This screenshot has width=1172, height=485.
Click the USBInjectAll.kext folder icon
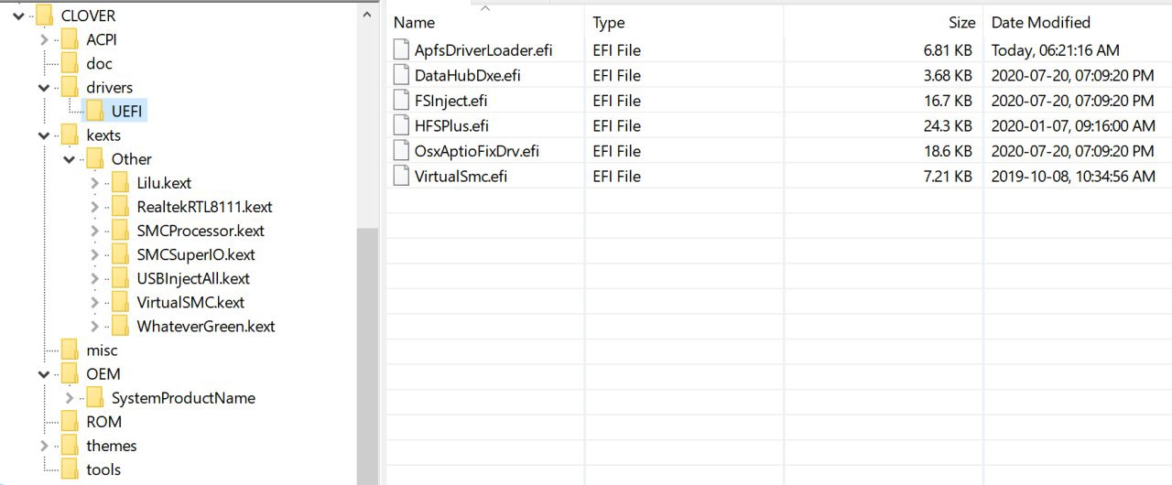[120, 278]
